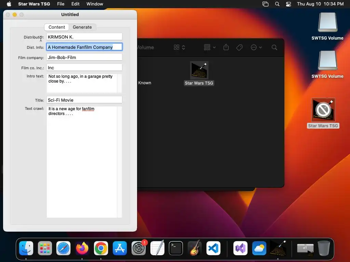The height and width of the screenshot is (262, 350).
Task: Click the Finder search icon
Action: [x=274, y=47]
